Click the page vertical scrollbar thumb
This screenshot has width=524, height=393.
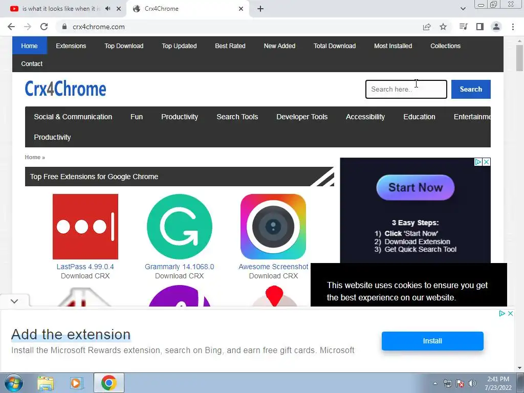[519, 58]
